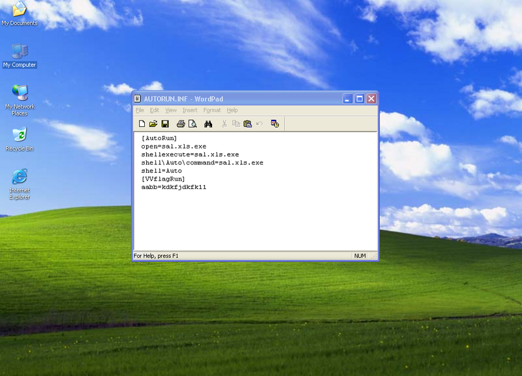Open the View menu
Screen dimensions: 522x376
171,110
